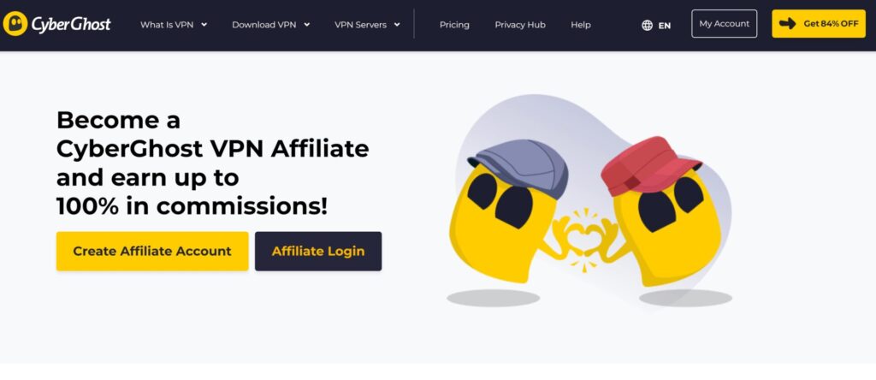Click the CyberGhost yellow ghost logo icon

pyautogui.click(x=15, y=23)
